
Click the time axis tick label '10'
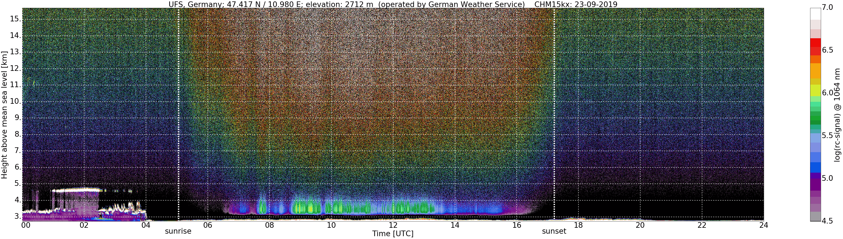(331, 225)
